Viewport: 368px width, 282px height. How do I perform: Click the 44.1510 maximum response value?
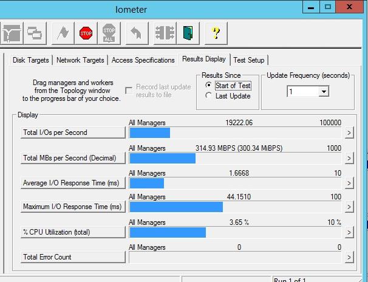[x=239, y=197]
